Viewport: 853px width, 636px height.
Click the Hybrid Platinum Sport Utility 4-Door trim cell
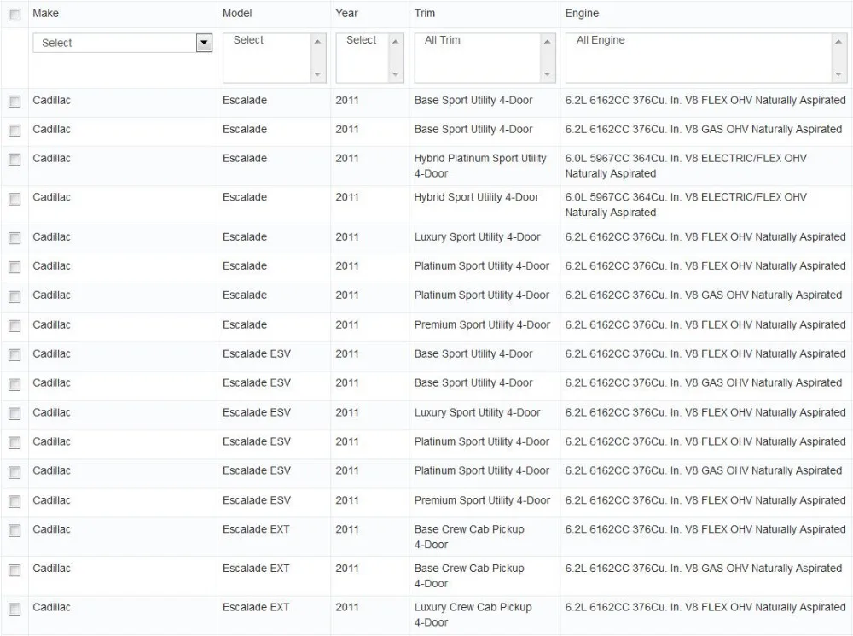pyautogui.click(x=480, y=166)
